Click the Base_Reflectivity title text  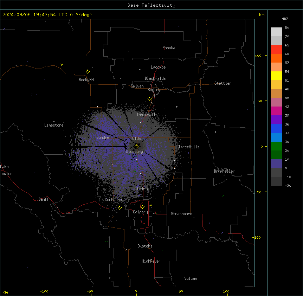pyautogui.click(x=151, y=5)
